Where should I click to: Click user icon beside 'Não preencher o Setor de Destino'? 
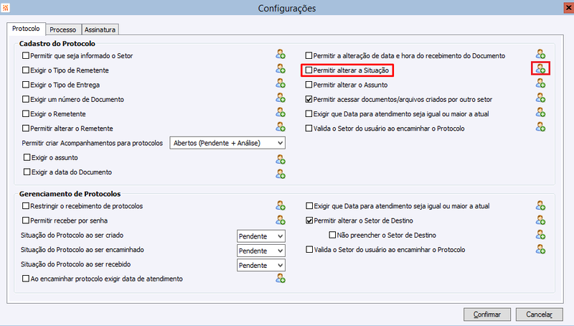[541, 235]
